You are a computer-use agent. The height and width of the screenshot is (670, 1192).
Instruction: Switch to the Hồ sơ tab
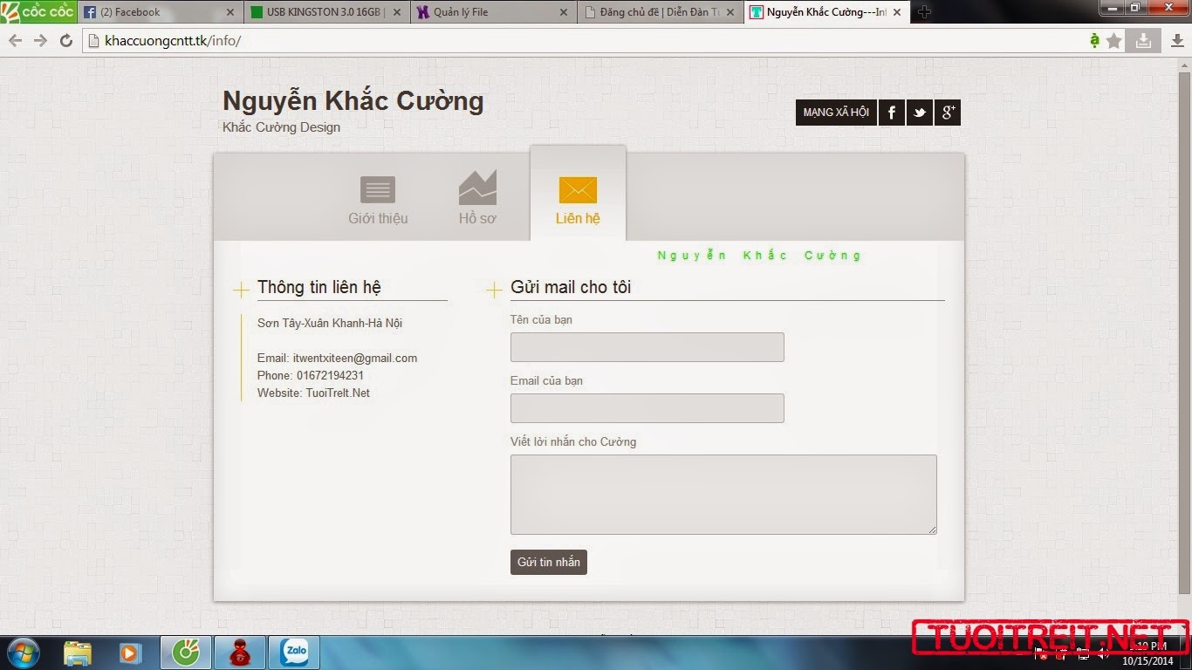[x=477, y=201]
